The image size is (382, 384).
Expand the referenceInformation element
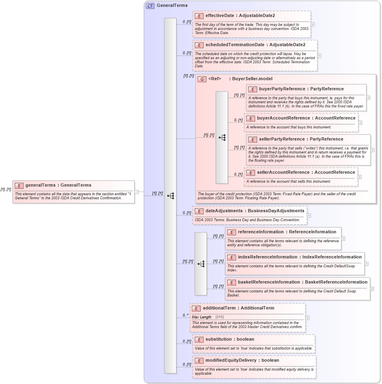pyautogui.click(x=343, y=239)
